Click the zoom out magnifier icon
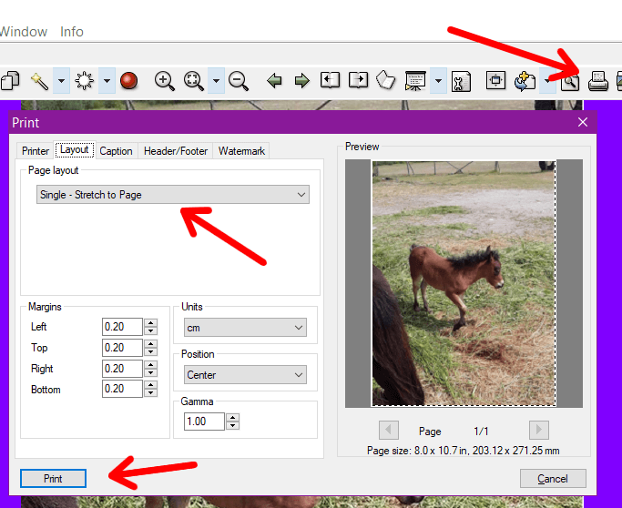The width and height of the screenshot is (622, 508). click(x=239, y=81)
